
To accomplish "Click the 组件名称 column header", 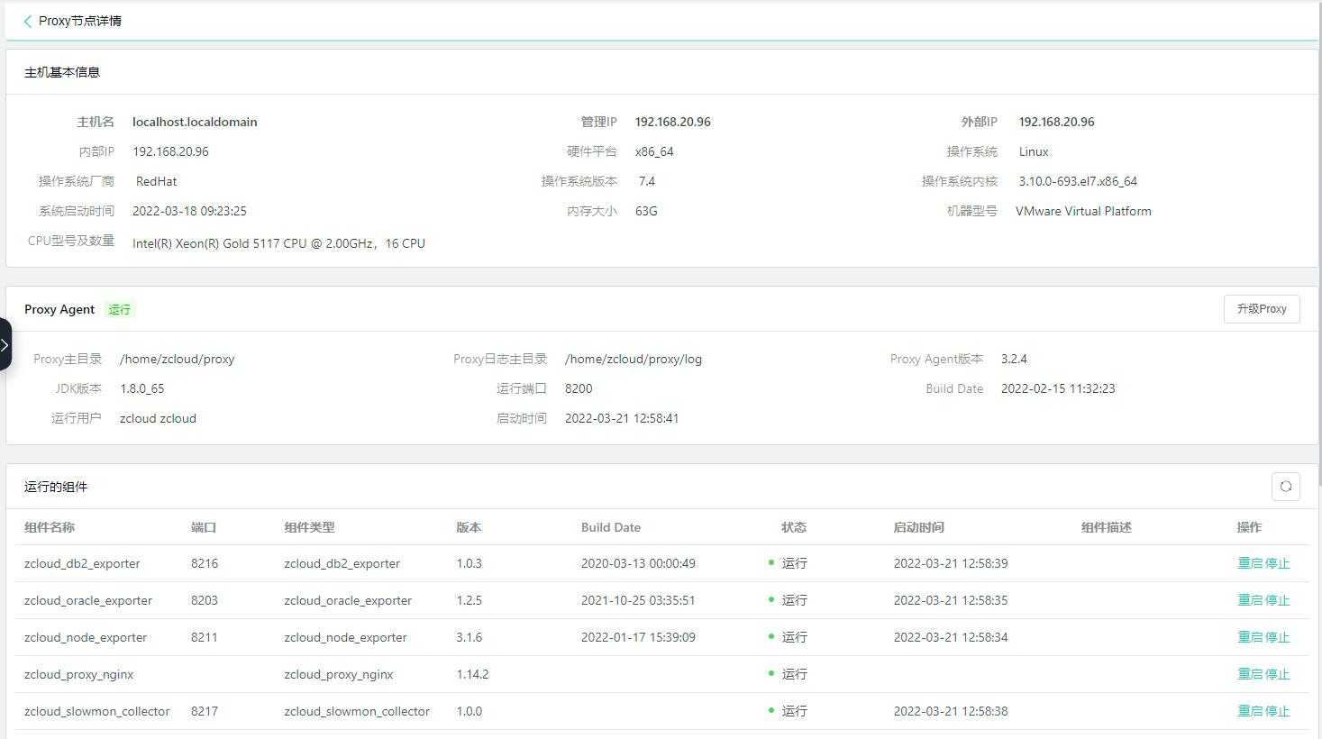I will coord(50,527).
